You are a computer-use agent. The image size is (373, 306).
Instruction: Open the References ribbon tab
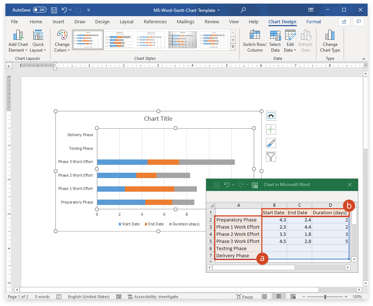[x=155, y=21]
